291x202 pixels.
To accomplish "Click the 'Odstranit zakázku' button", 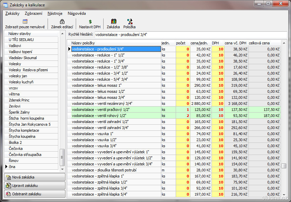I will 35,194.
